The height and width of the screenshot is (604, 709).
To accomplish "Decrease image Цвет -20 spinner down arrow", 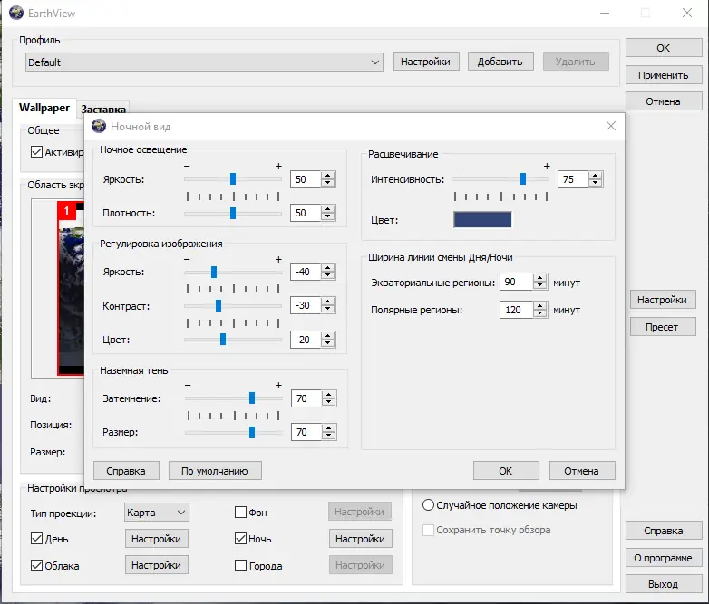I will pos(328,343).
